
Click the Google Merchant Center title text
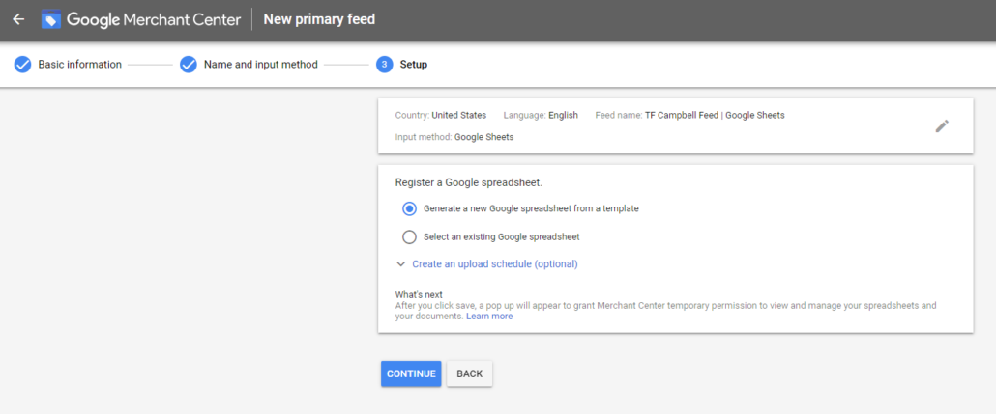154,20
